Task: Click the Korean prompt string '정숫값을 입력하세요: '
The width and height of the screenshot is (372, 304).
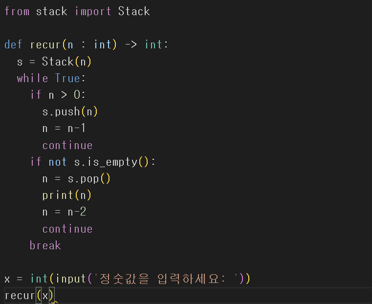Action: click(x=167, y=279)
